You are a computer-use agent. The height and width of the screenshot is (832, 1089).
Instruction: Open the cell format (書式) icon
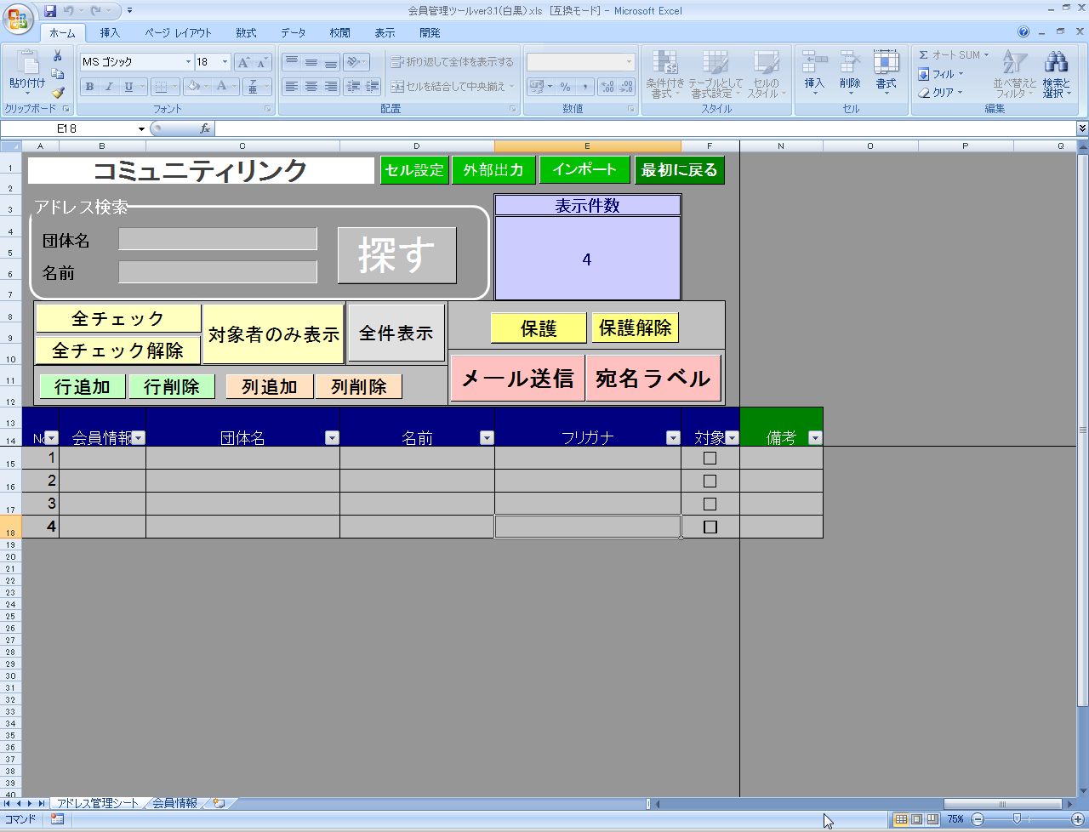click(x=886, y=64)
